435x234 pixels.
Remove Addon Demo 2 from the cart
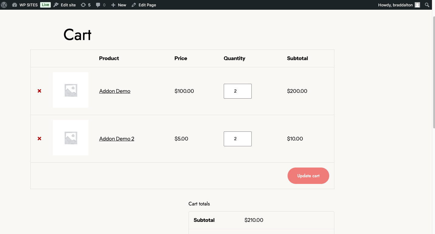(40, 139)
